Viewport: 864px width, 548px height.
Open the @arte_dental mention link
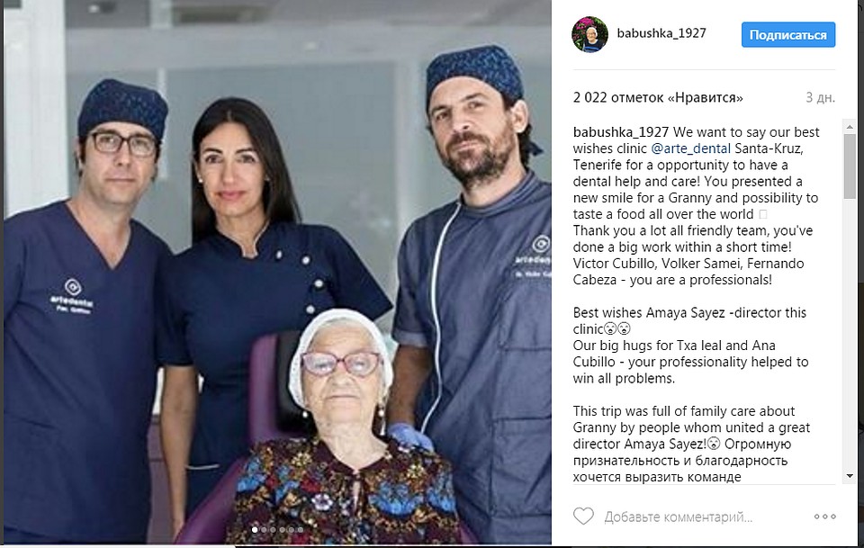(690, 148)
